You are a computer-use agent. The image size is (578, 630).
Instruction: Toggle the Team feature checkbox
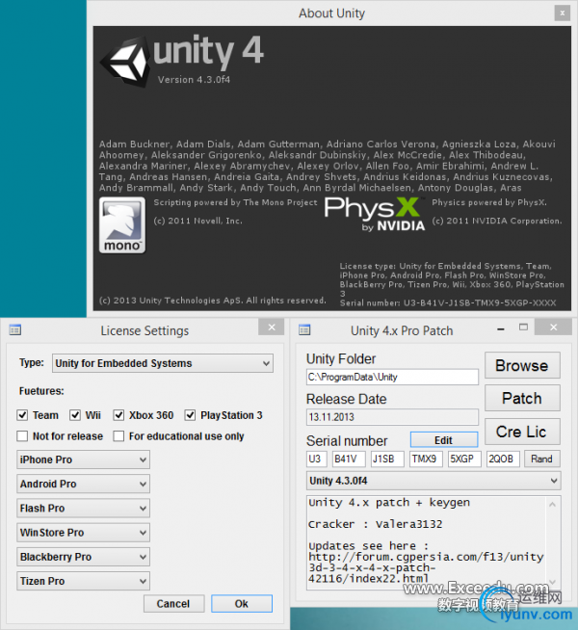22,415
